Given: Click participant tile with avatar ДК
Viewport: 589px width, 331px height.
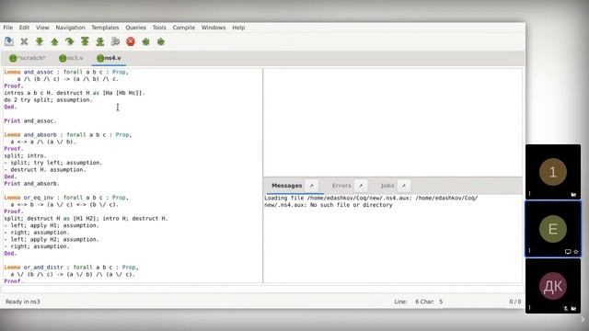Looking at the screenshot, I should [553, 286].
